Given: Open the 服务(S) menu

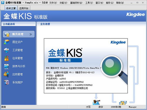Looking at the screenshot, I should 110,3.
